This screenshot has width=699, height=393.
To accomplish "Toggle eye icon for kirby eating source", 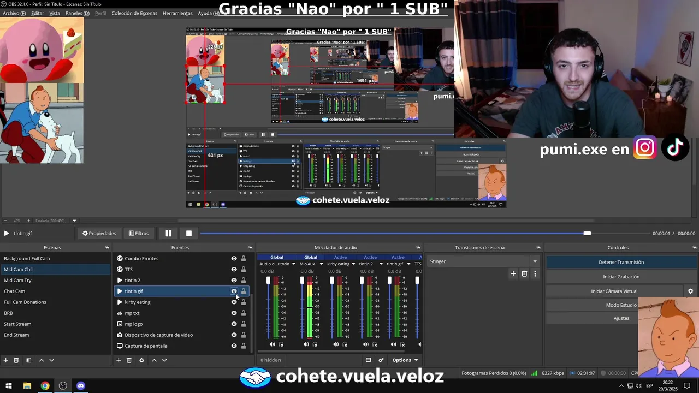I will tap(234, 302).
